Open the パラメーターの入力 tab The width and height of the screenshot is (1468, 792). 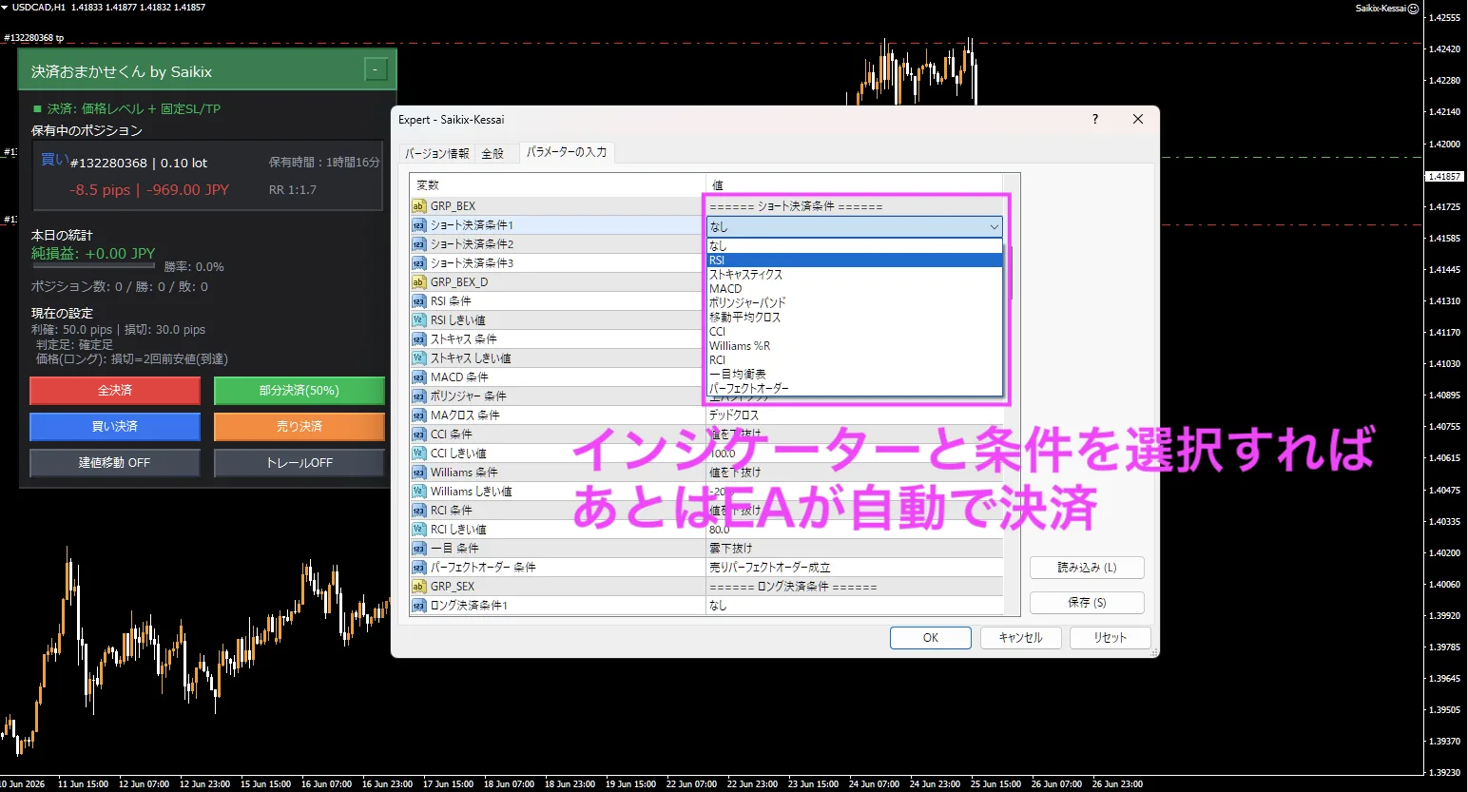coord(567,152)
